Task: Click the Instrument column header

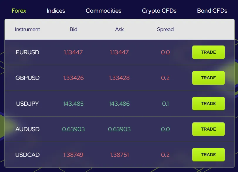Action: [x=28, y=29]
